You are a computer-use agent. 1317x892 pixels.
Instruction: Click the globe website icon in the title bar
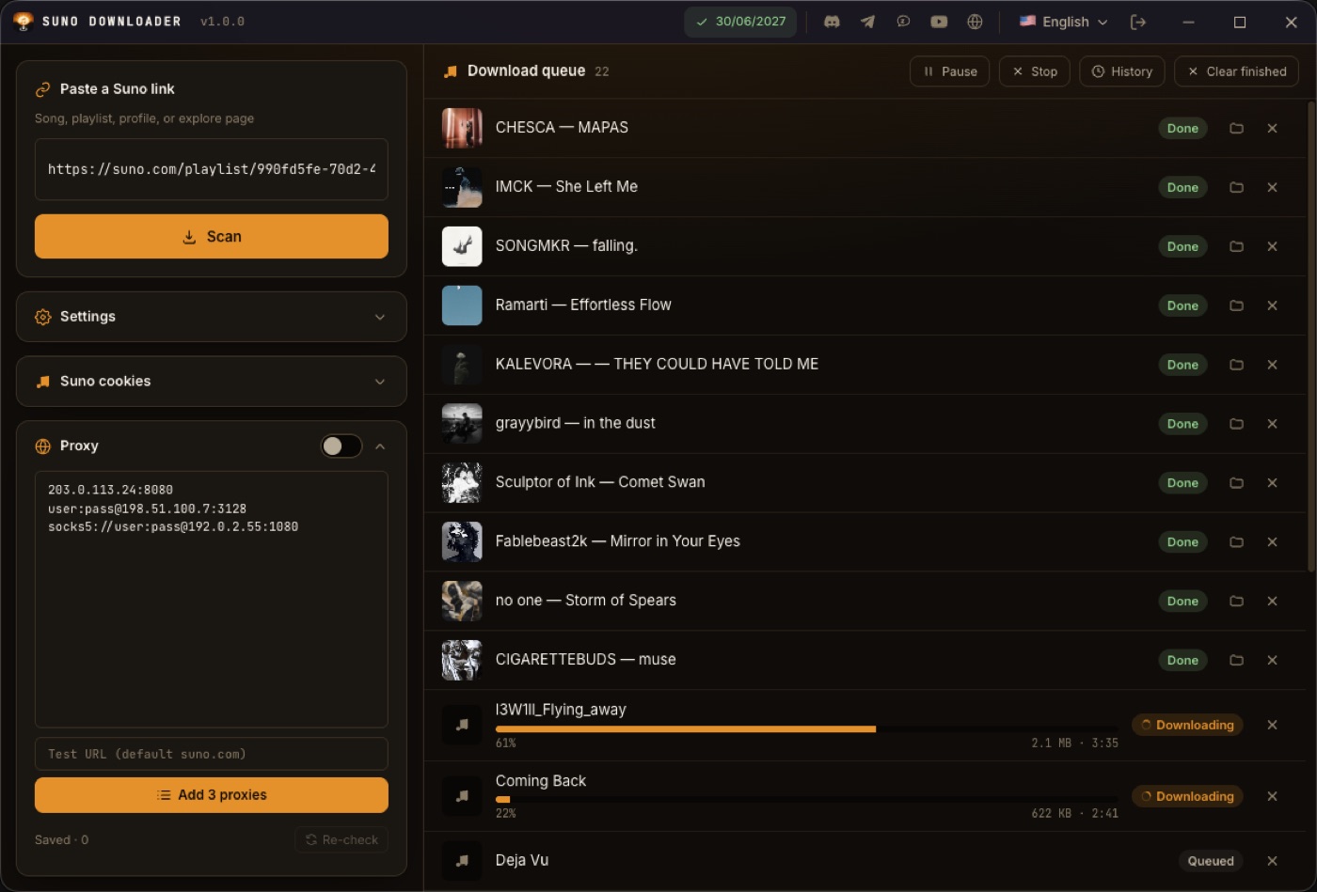[x=975, y=22]
